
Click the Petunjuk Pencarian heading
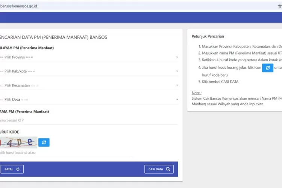(x=208, y=36)
